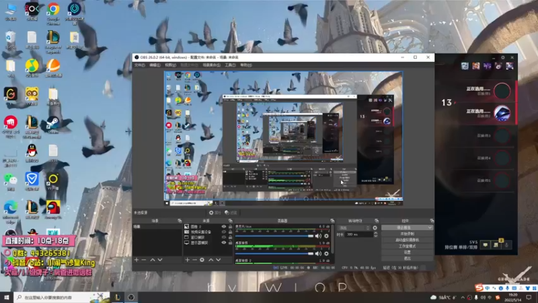Image resolution: width=538 pixels, height=303 pixels.
Task: Toggle visibility eye for 图像 2 source
Action: pyautogui.click(x=224, y=227)
